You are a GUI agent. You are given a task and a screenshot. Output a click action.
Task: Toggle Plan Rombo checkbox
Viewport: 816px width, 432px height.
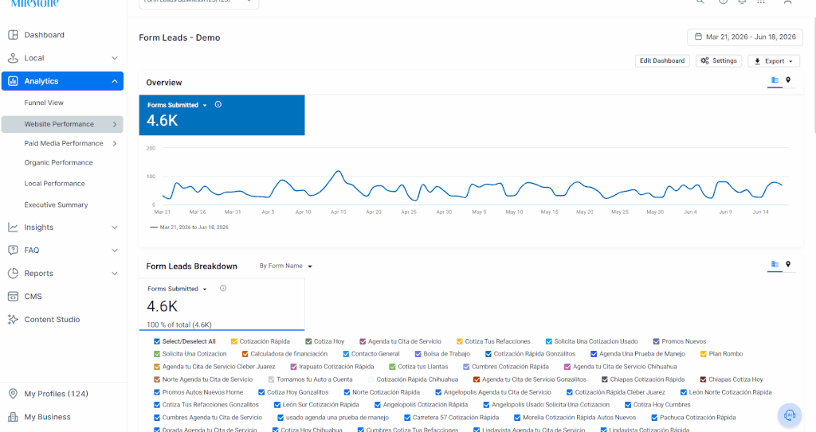[703, 354]
